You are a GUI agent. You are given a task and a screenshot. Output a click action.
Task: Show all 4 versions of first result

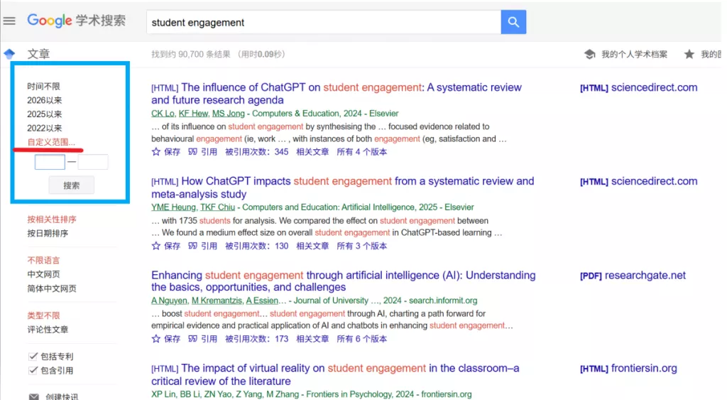pos(361,151)
